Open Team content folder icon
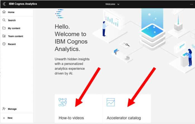This screenshot has height=124, width=195. point(4,36)
